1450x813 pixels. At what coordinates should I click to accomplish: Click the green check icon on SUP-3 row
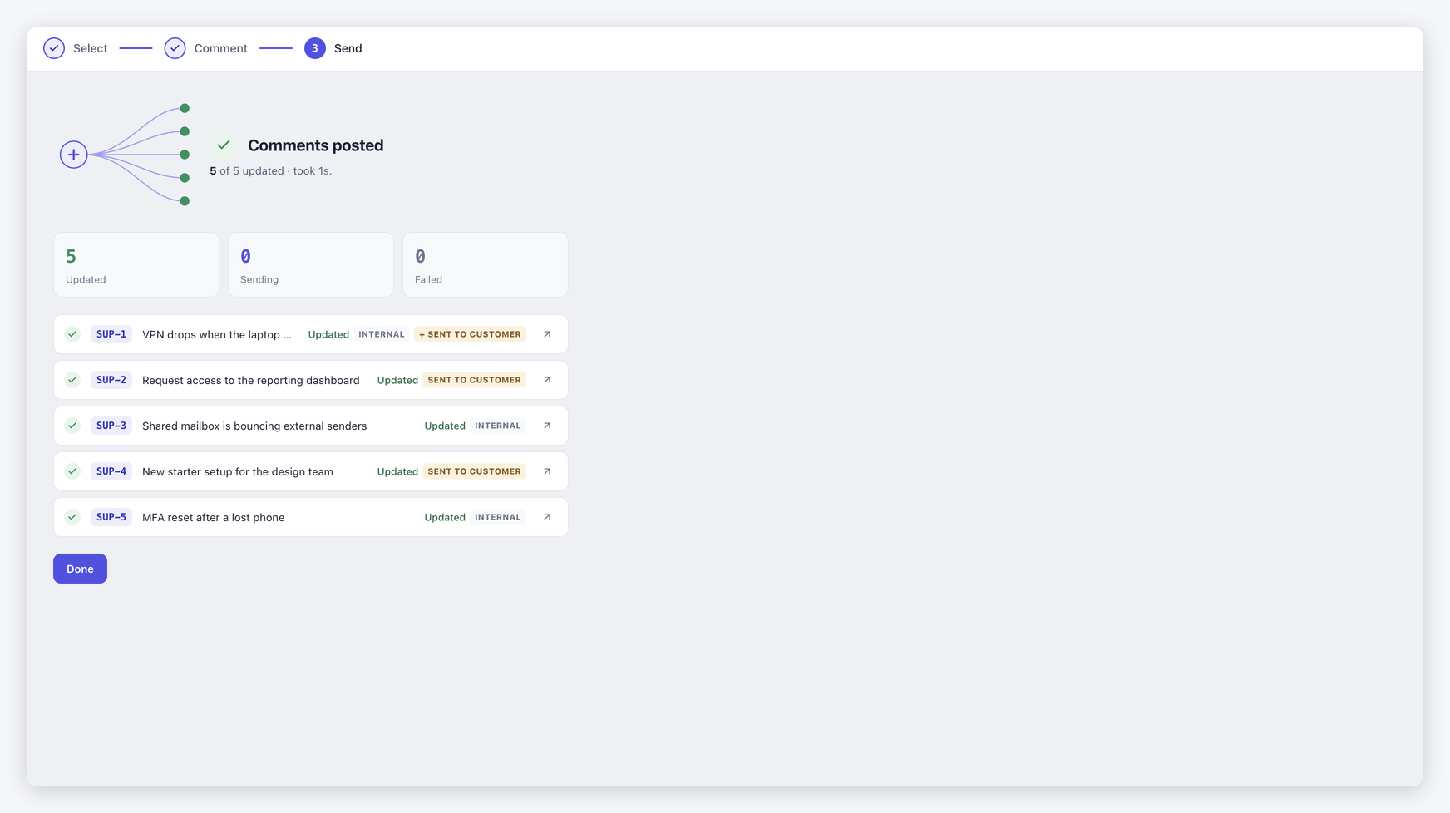tap(72, 426)
